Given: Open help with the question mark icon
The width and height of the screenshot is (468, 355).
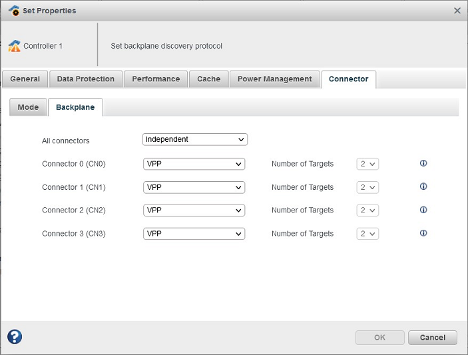Looking at the screenshot, I should click(15, 337).
